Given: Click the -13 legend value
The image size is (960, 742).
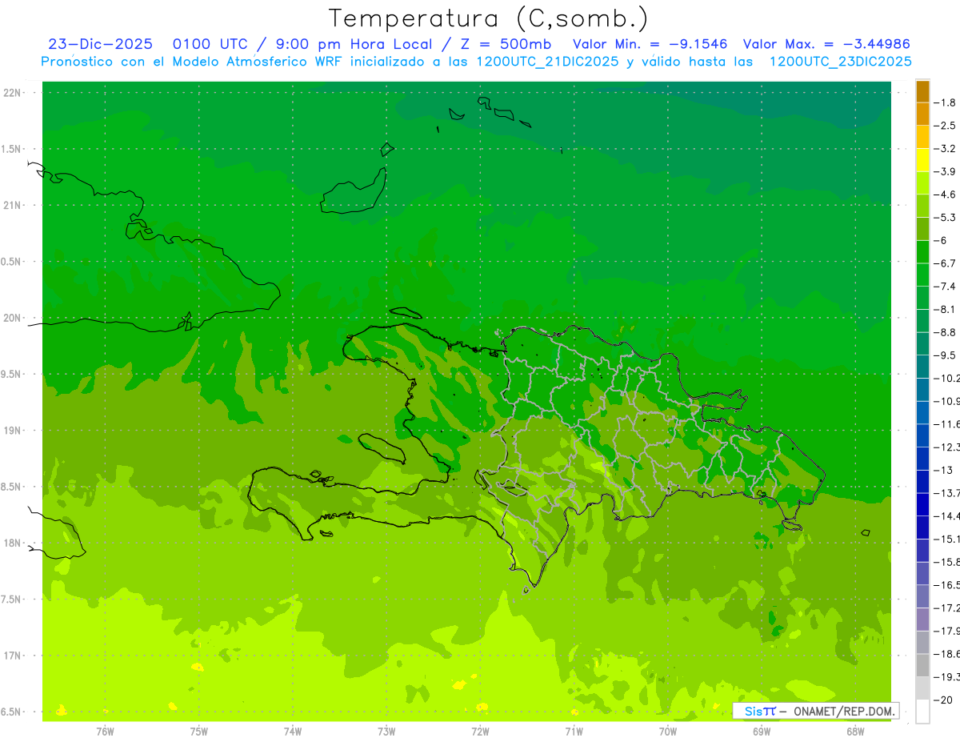Looking at the screenshot, I should [x=942, y=470].
